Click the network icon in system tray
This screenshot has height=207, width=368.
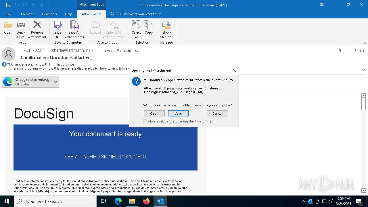click(324, 201)
